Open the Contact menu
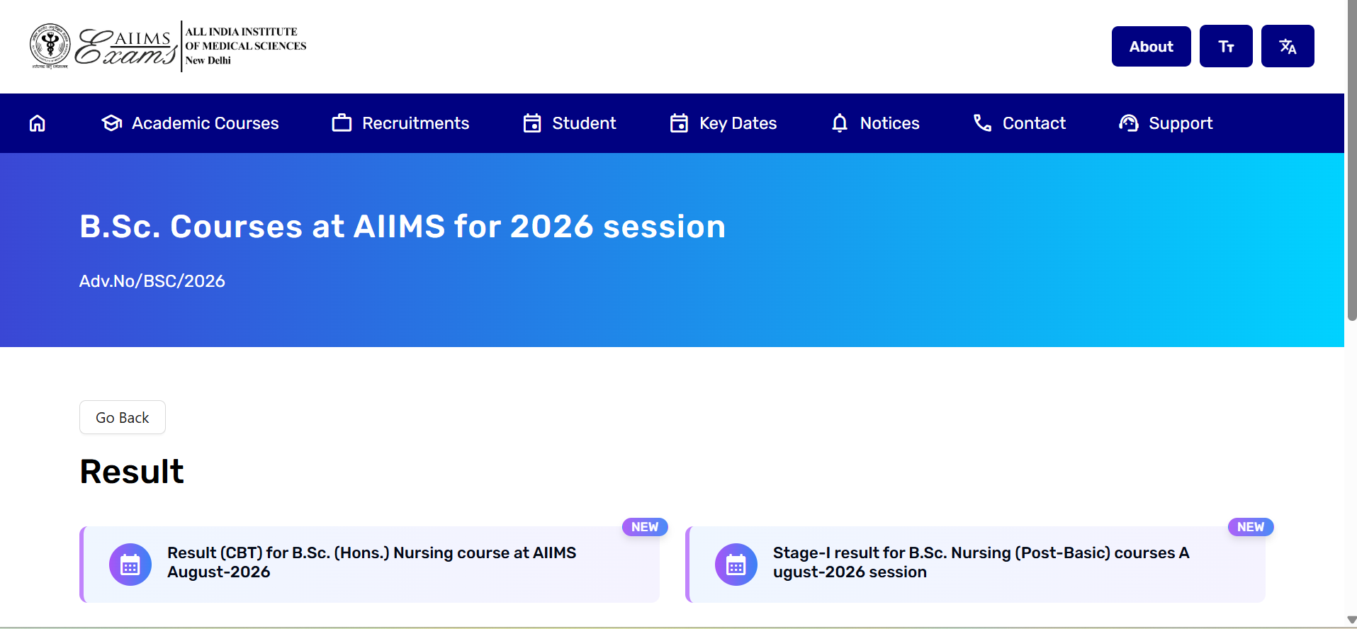 click(x=1019, y=123)
